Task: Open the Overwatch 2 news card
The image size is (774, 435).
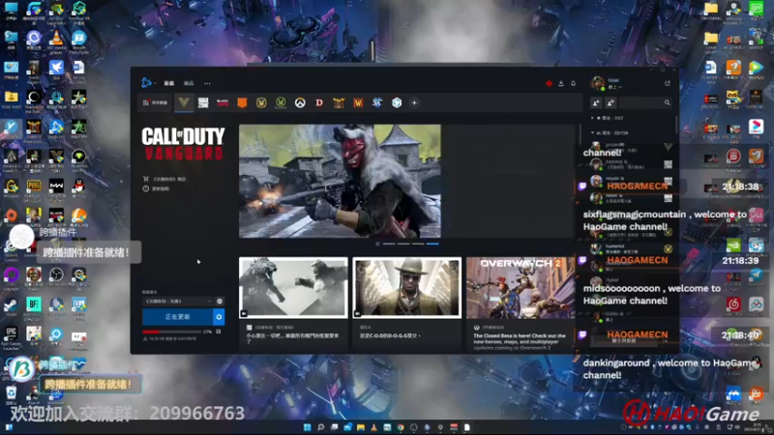Action: (x=521, y=302)
